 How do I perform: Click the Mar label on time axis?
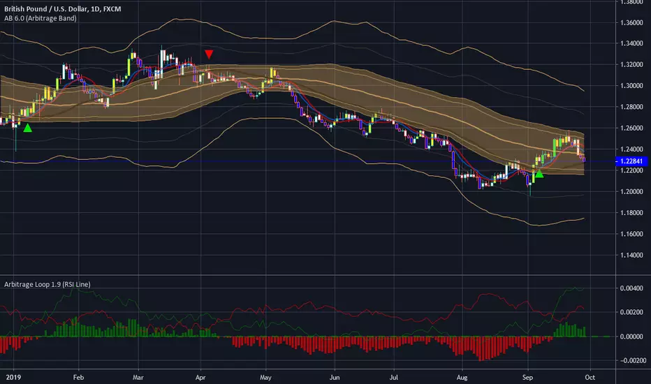(x=138, y=377)
